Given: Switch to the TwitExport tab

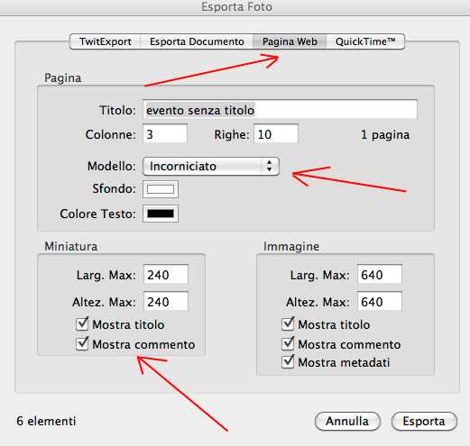Looking at the screenshot, I should pyautogui.click(x=106, y=41).
